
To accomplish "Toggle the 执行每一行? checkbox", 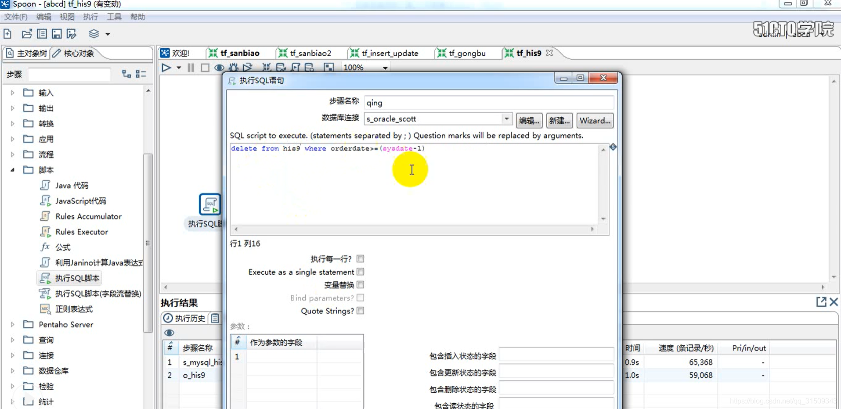I will [x=360, y=259].
